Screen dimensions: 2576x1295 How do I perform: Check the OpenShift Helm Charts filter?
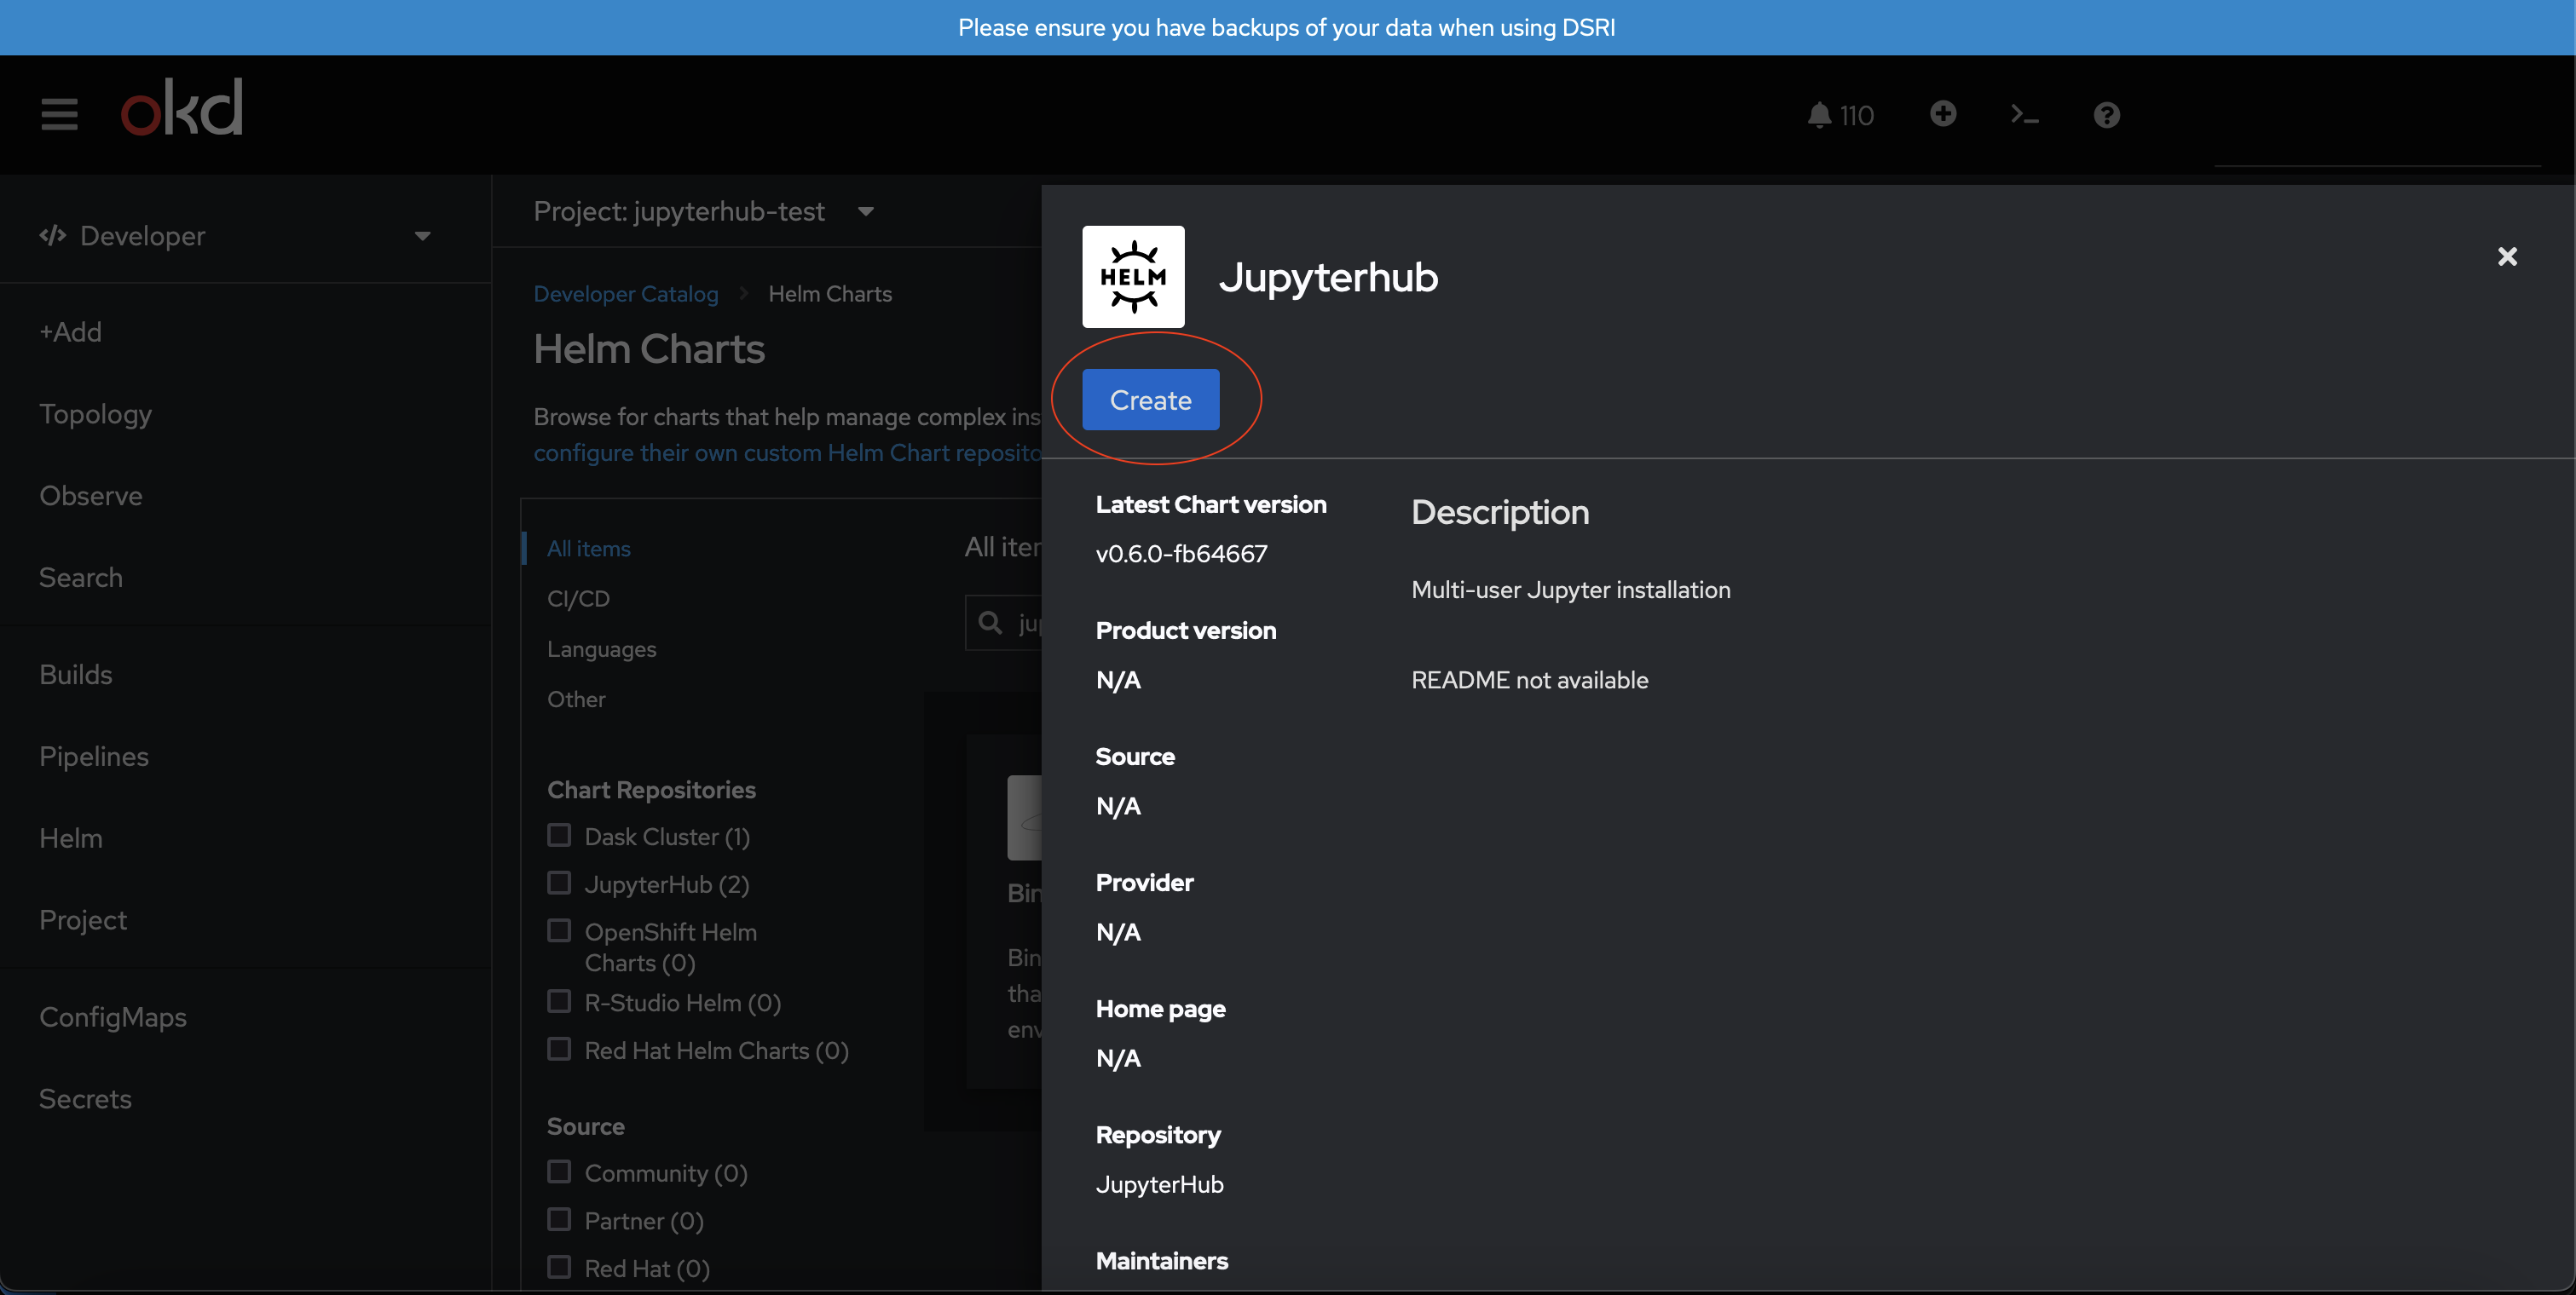pyautogui.click(x=559, y=931)
